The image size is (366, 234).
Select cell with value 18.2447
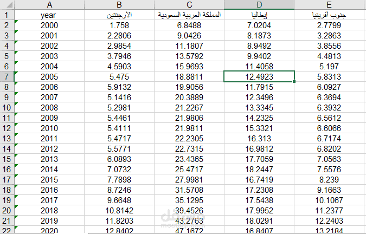pyautogui.click(x=259, y=170)
